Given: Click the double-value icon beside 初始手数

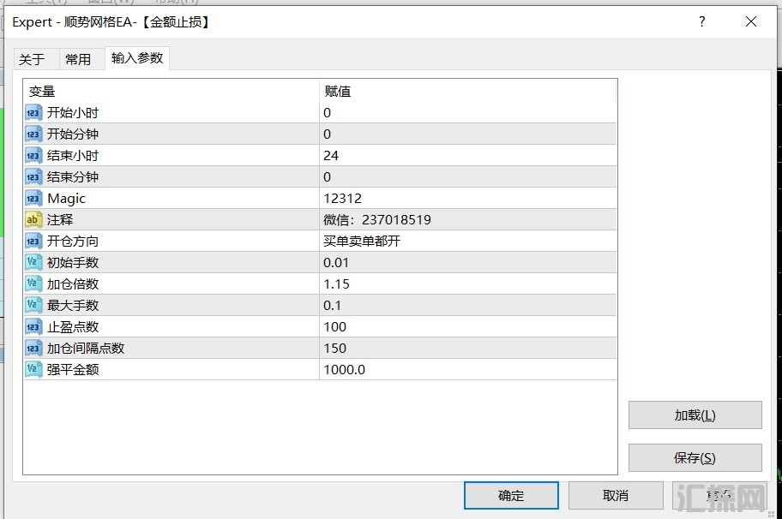Looking at the screenshot, I should (x=33, y=263).
